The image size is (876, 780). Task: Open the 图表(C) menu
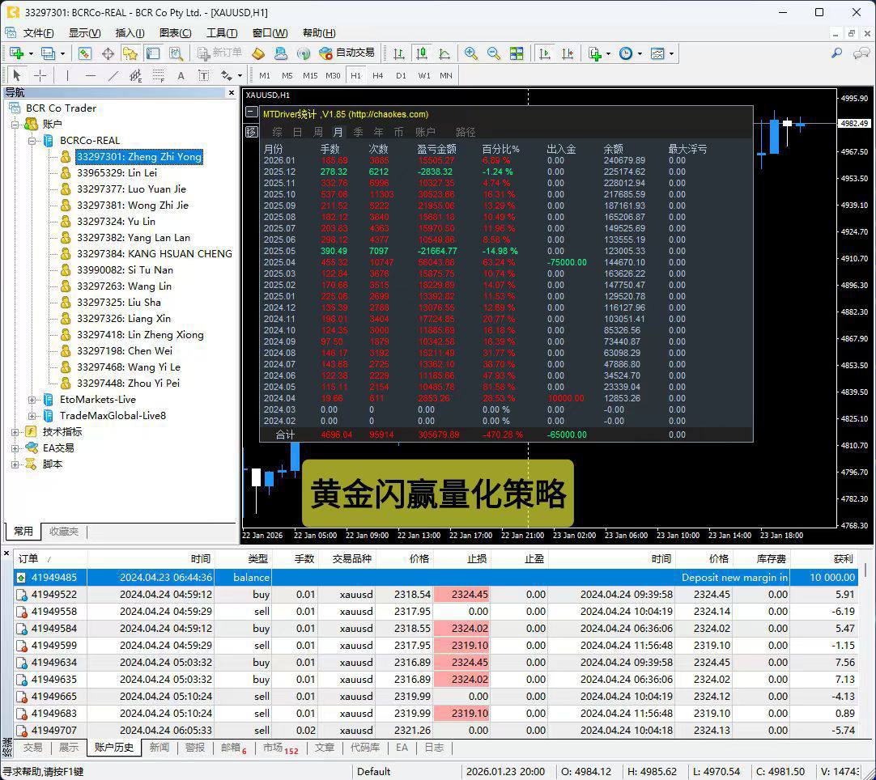(x=176, y=33)
